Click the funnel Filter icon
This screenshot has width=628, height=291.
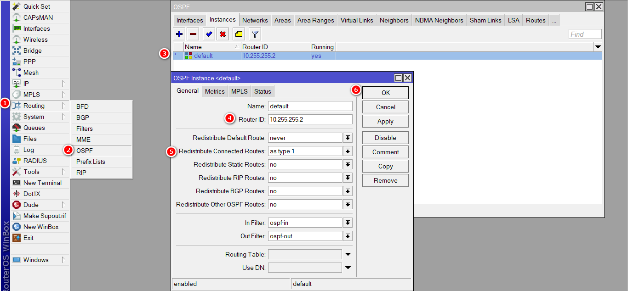tap(255, 34)
